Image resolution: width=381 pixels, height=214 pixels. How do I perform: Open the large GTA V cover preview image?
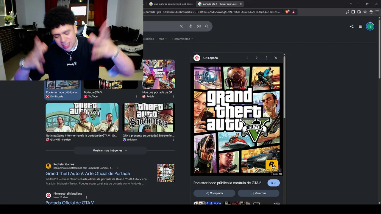click(x=237, y=120)
